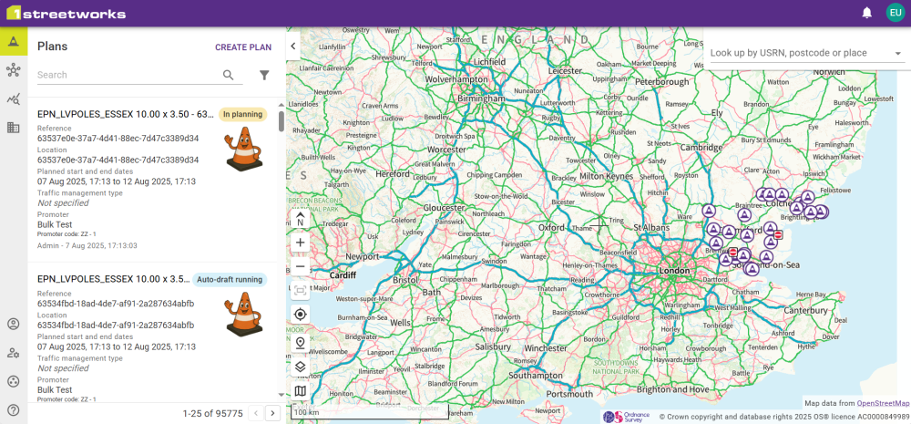Click the cone thumbnail of In planning plan
The width and height of the screenshot is (911, 424).
[x=243, y=150]
